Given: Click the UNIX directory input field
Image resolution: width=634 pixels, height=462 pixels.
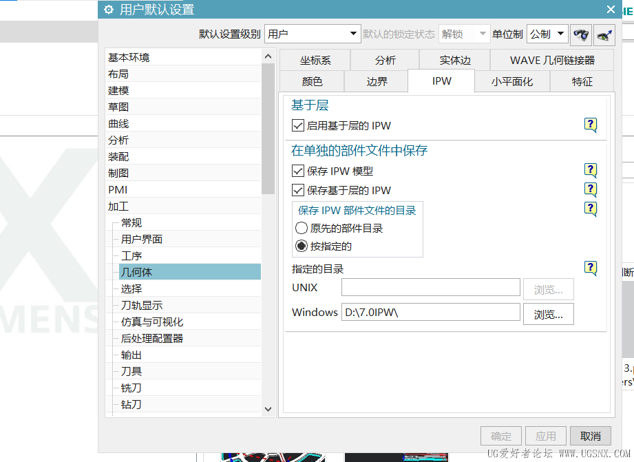Looking at the screenshot, I should pyautogui.click(x=431, y=288).
